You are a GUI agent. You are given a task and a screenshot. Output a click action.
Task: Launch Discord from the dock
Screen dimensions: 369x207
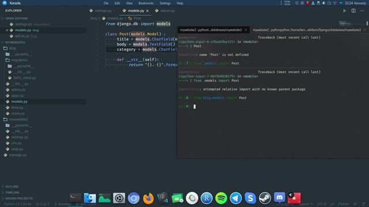pos(279,198)
